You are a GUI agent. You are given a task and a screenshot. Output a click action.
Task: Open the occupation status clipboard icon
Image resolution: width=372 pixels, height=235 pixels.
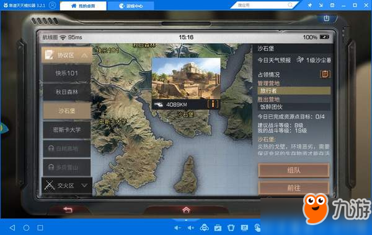[x=325, y=74]
